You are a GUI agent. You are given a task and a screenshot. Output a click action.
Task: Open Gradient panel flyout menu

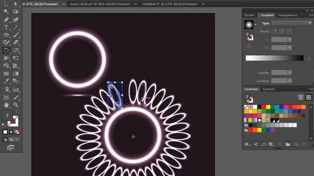point(311,15)
